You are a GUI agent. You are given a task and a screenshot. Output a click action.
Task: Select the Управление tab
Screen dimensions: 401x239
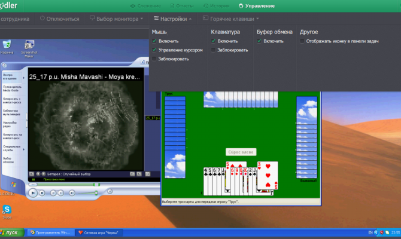coord(257,6)
